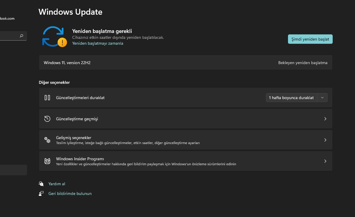Click the Gelişmiş seçenekler label
This screenshot has height=217, width=355.
(x=74, y=138)
